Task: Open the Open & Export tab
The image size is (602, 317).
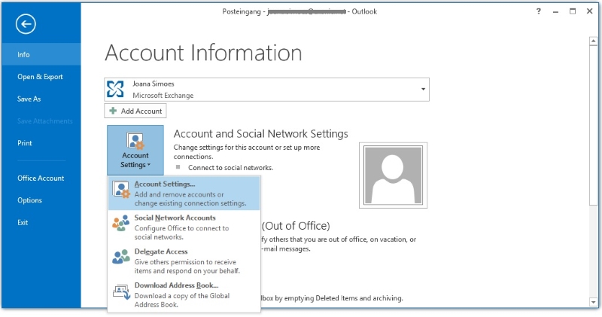Action: tap(41, 77)
